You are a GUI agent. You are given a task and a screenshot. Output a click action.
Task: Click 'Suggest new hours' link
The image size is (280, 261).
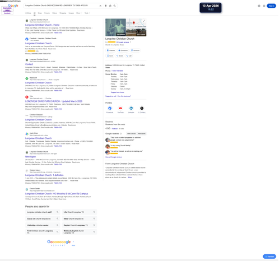(x=118, y=92)
